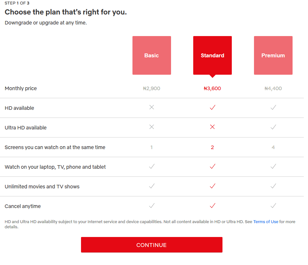Click Standard plan Ultra HD red cross
This screenshot has height=265, width=308.
212,127
